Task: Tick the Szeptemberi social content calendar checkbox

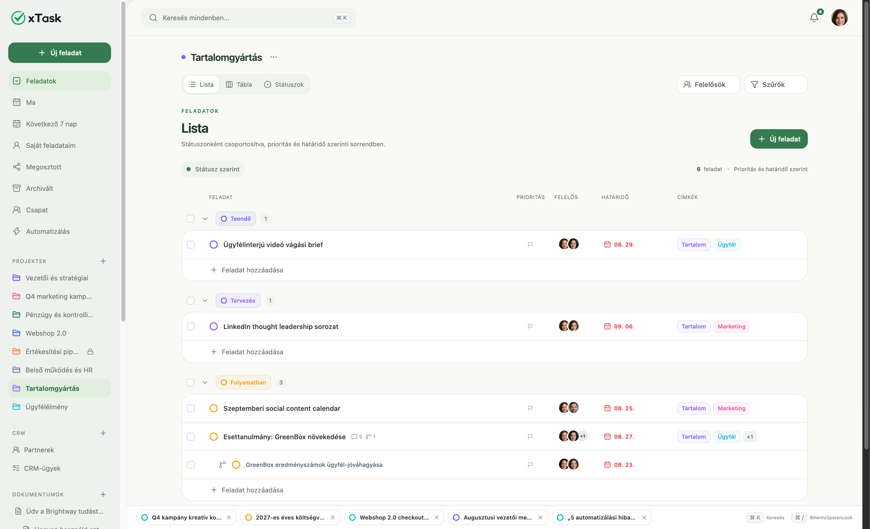Action: click(191, 408)
